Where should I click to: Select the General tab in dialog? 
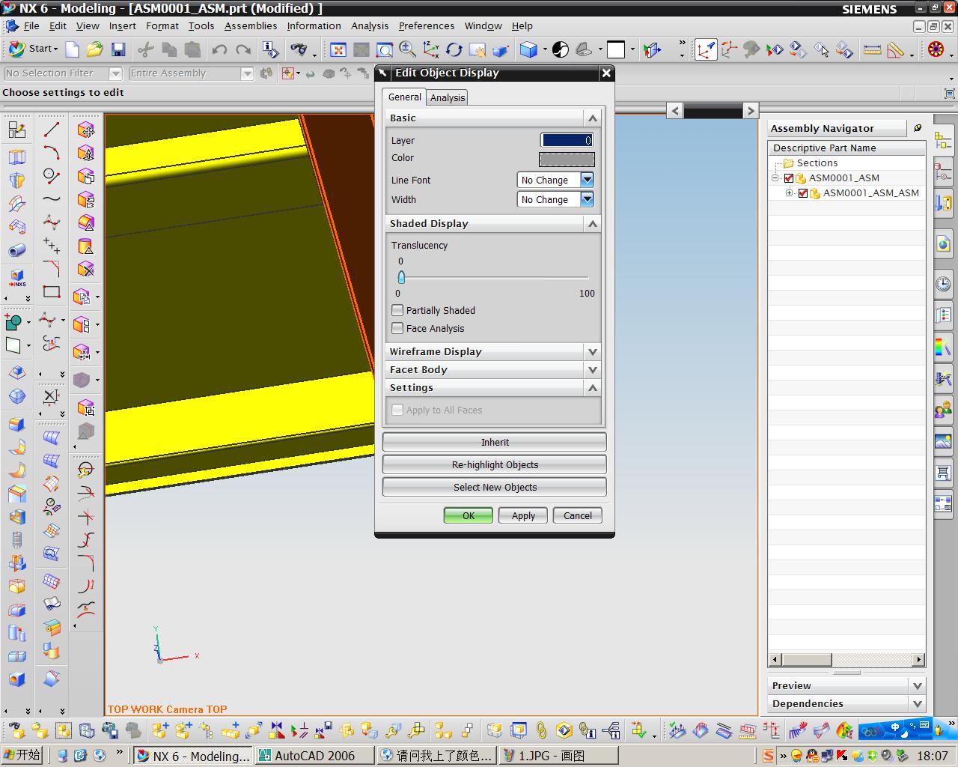pyautogui.click(x=404, y=97)
